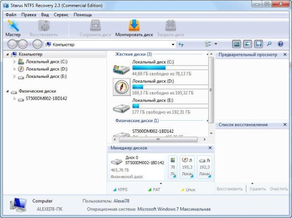
Task: Select Локальный диск (C:) drive icon in list
Action: click(121, 69)
